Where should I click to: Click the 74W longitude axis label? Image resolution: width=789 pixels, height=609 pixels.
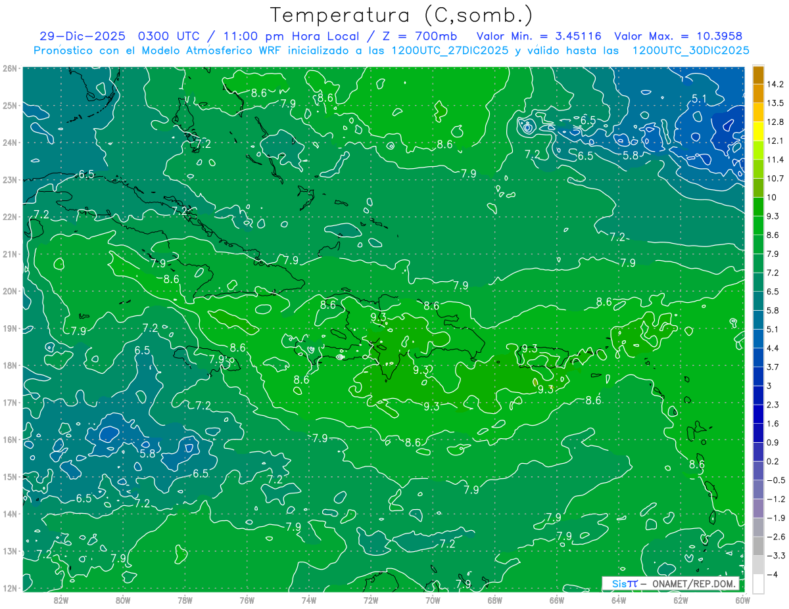[308, 599]
